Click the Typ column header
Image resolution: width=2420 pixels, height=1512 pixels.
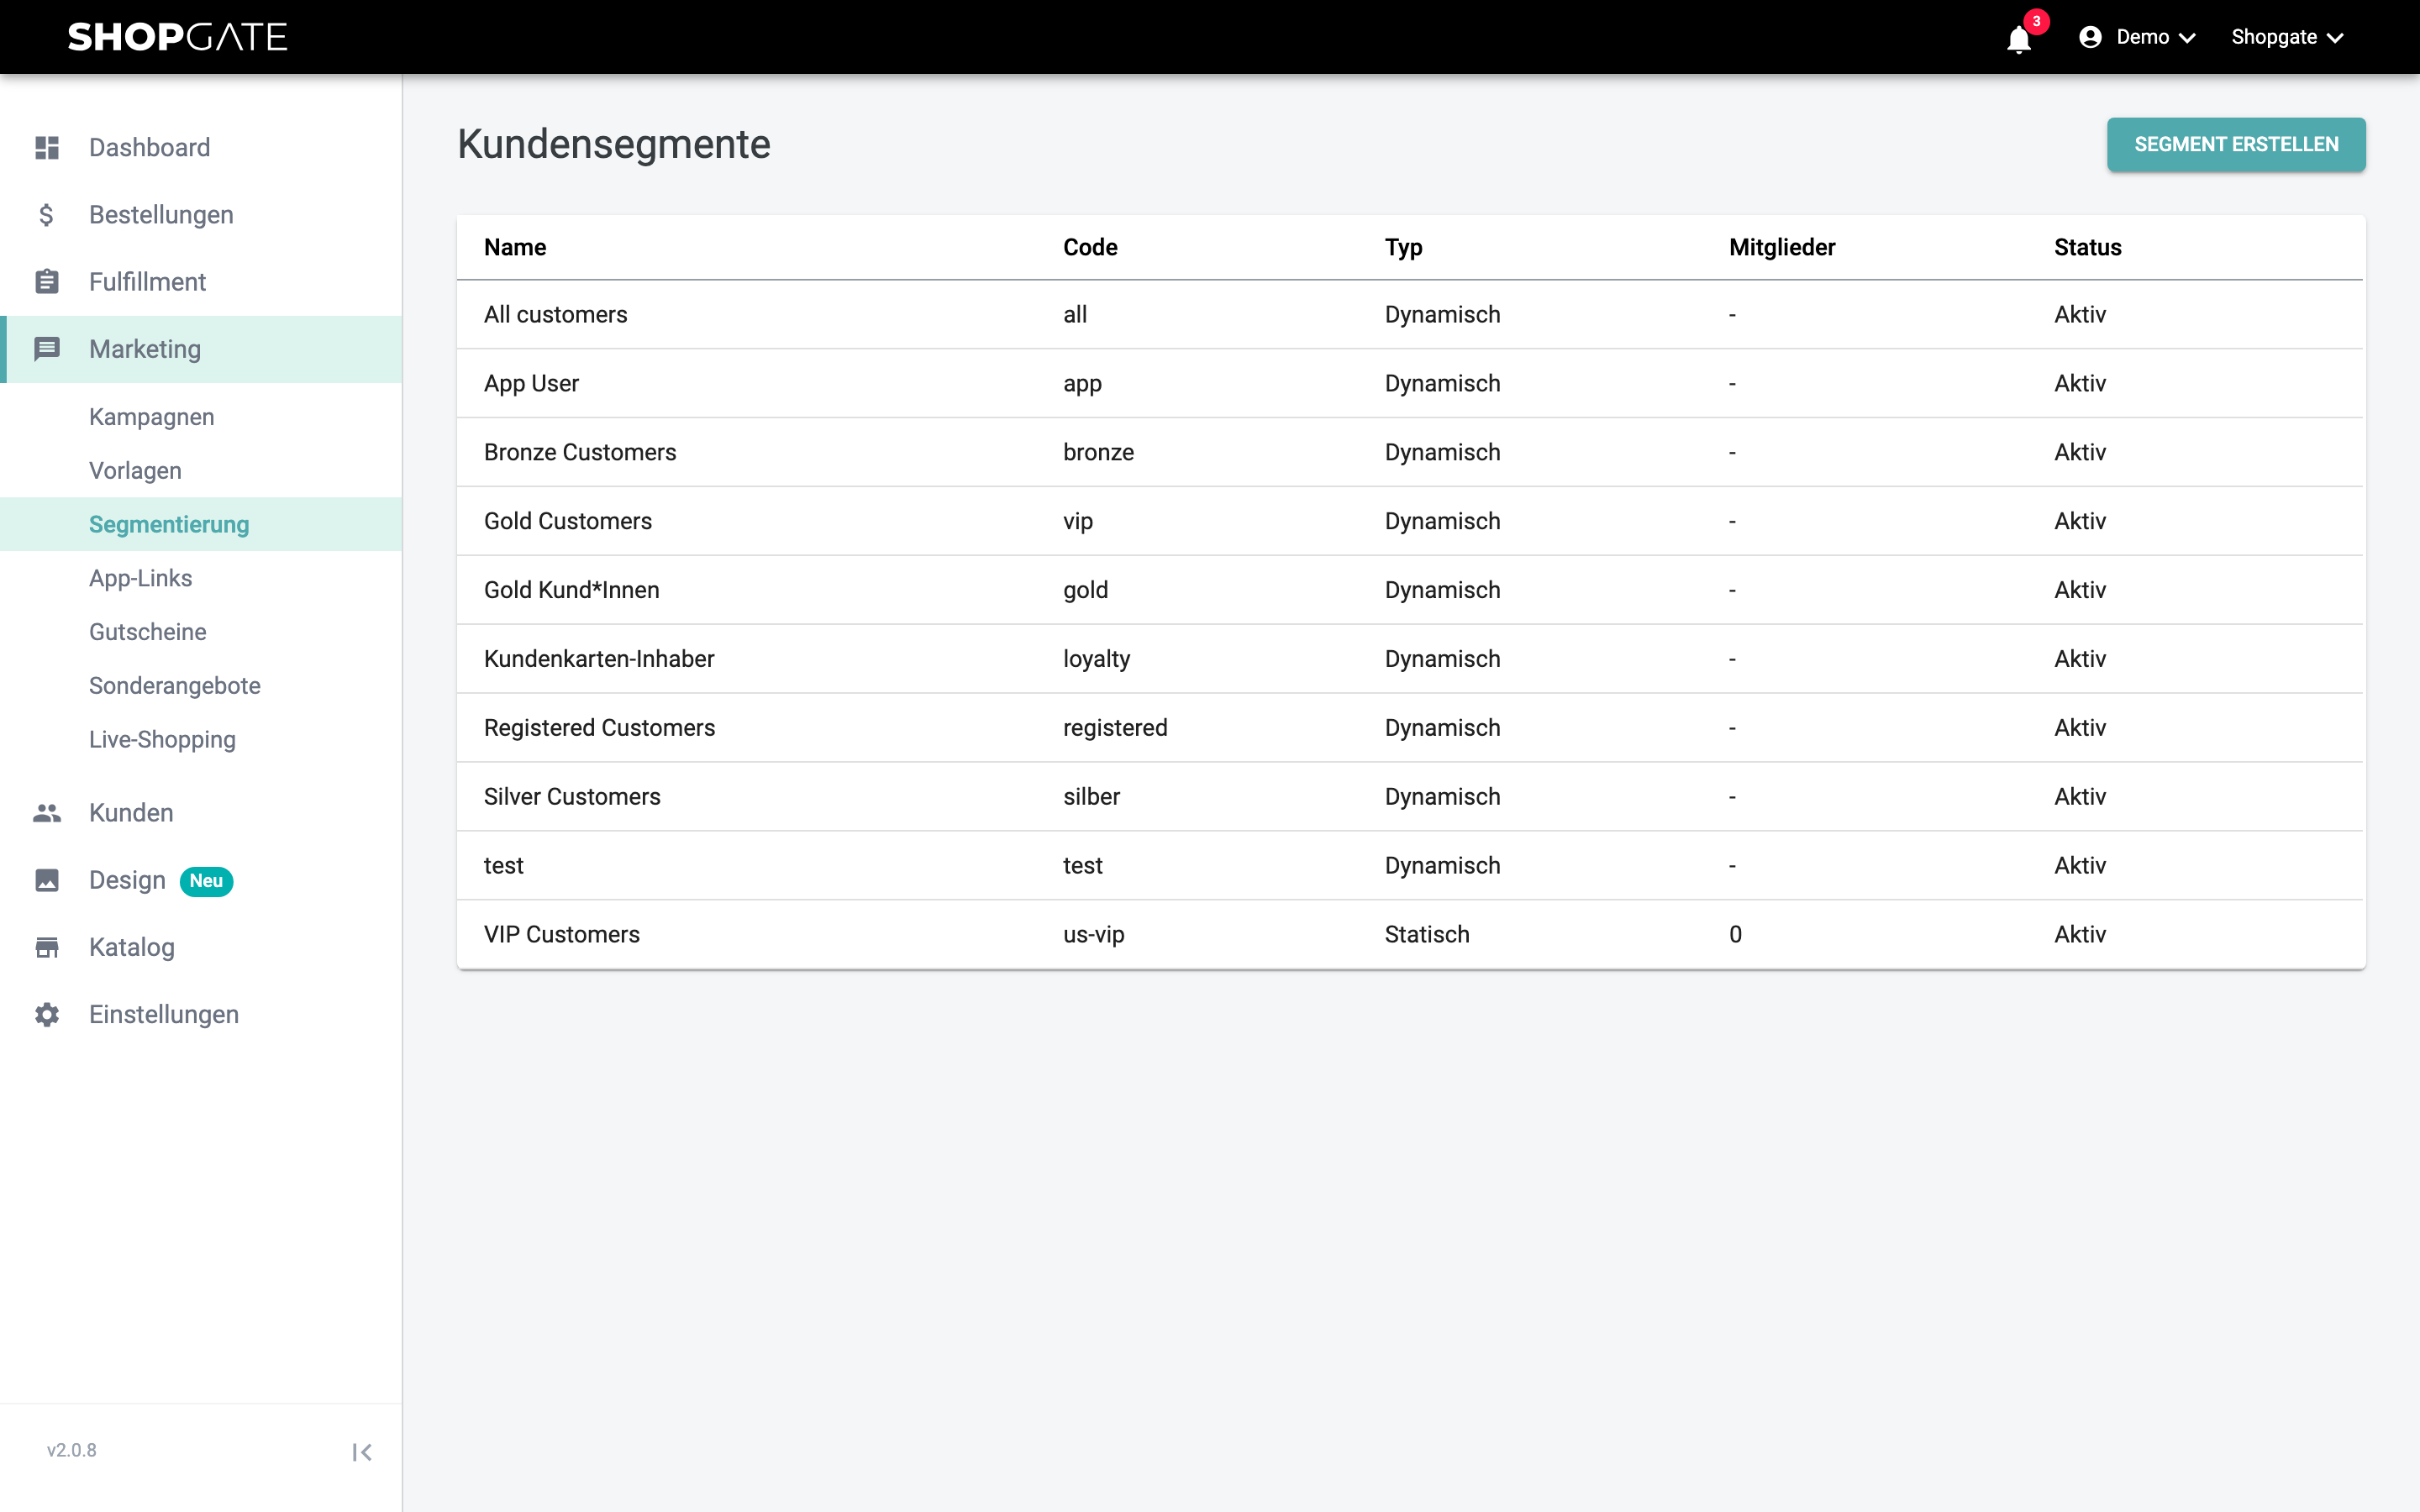pos(1403,248)
